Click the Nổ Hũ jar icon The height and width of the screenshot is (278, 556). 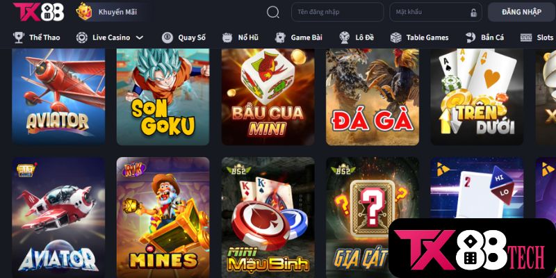[x=227, y=38]
